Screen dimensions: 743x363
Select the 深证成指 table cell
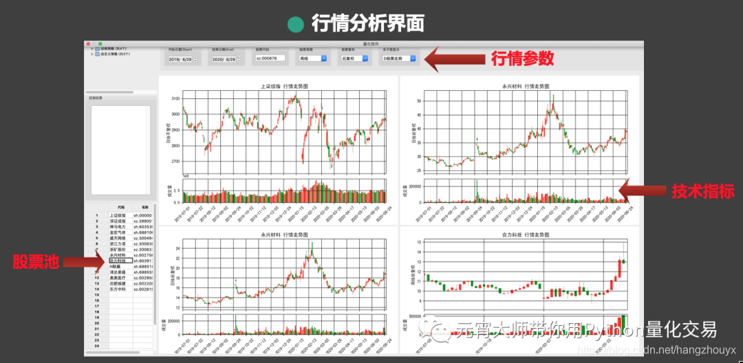[121, 221]
